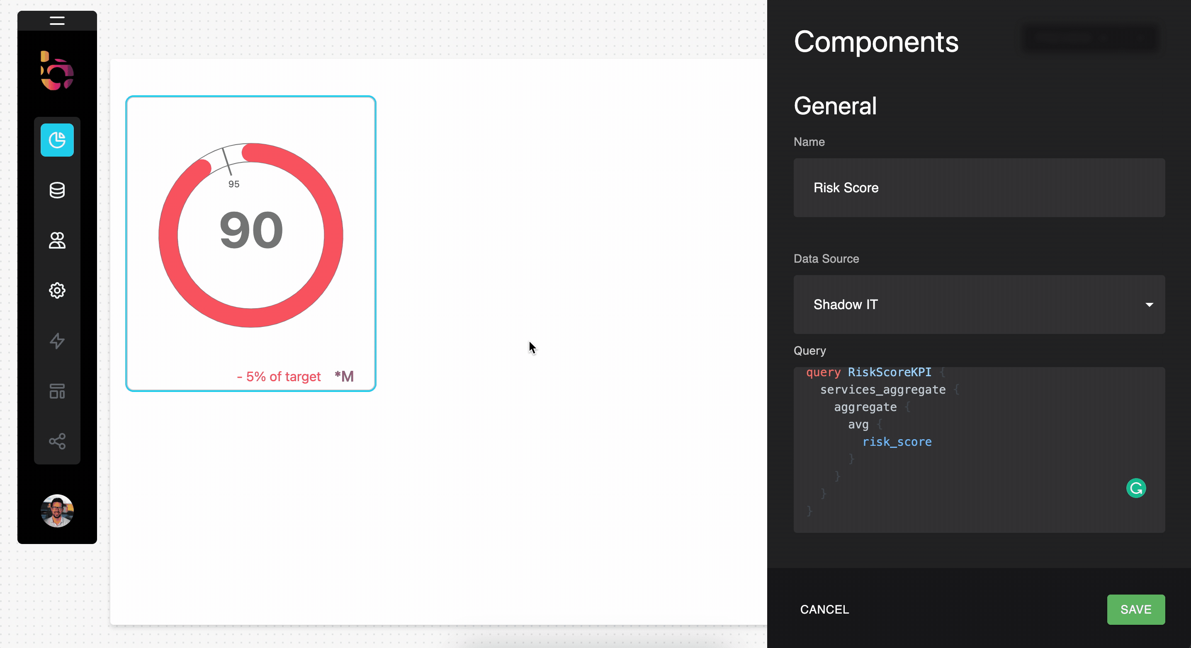Click the lightning bolt actions icon
This screenshot has width=1191, height=648.
[57, 341]
